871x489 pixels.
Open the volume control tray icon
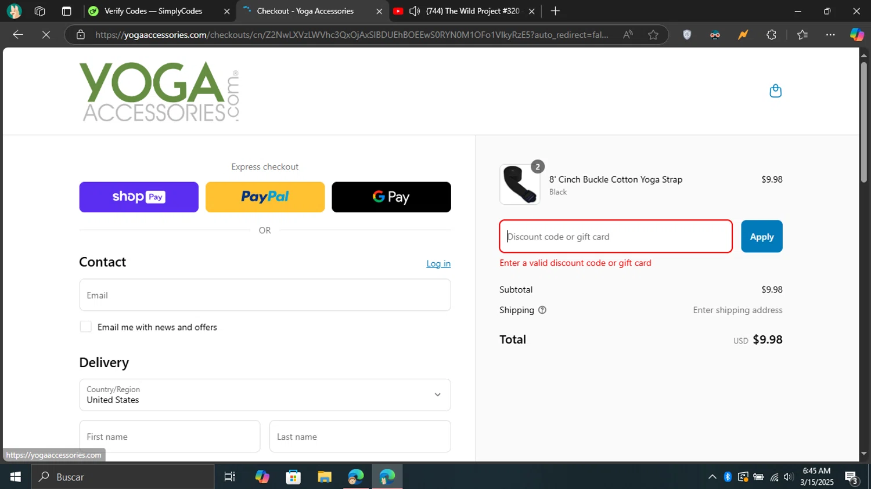[x=788, y=477]
